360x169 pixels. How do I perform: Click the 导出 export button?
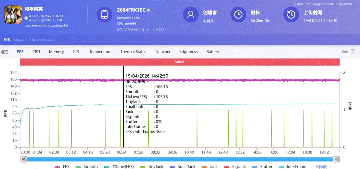[345, 52]
